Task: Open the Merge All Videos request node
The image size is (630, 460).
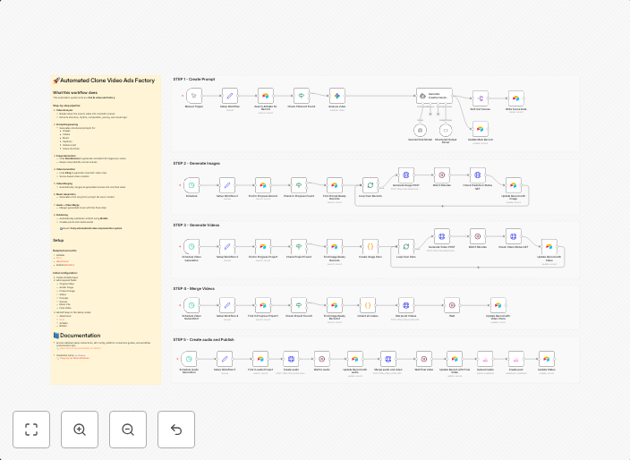Action: 405,305
